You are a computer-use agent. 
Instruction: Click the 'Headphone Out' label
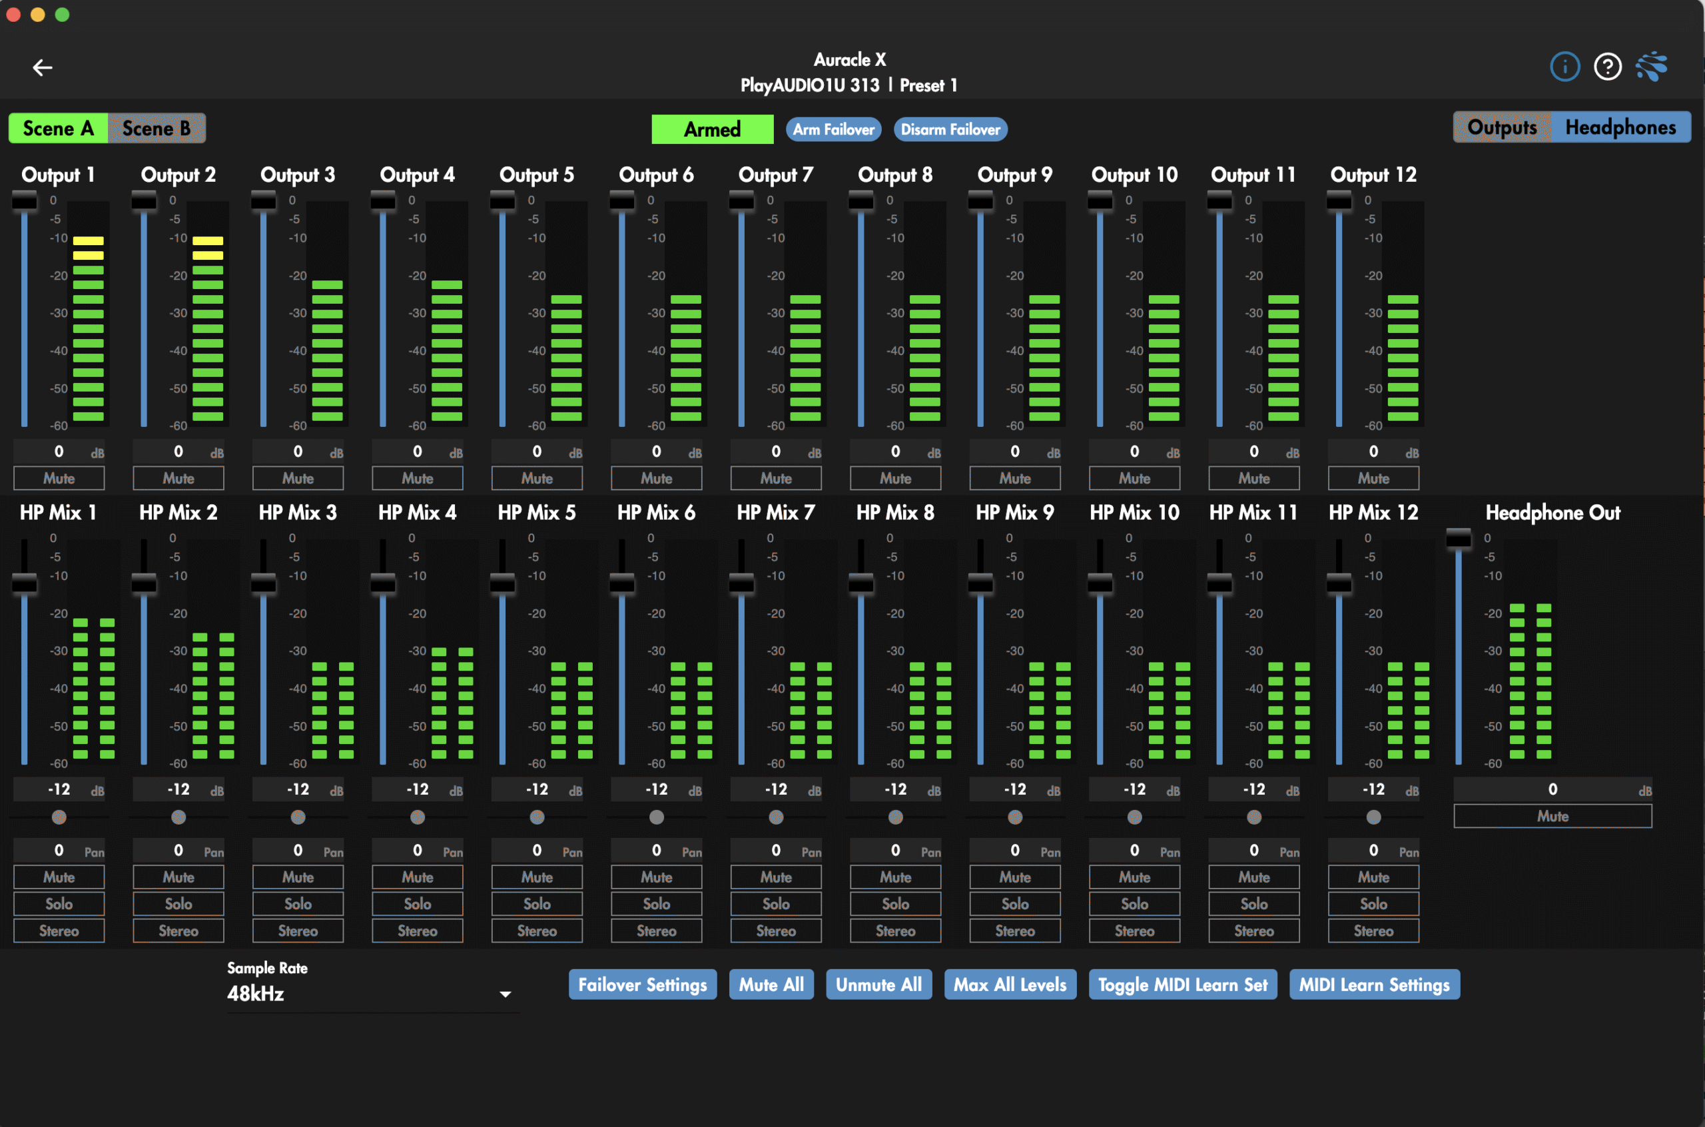(1552, 512)
